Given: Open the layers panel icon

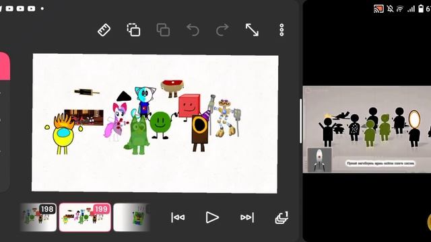Looking at the screenshot, I should click(281, 218).
